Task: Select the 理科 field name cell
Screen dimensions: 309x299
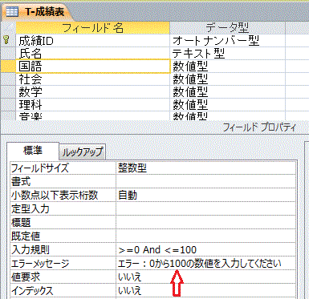Action: point(92,105)
